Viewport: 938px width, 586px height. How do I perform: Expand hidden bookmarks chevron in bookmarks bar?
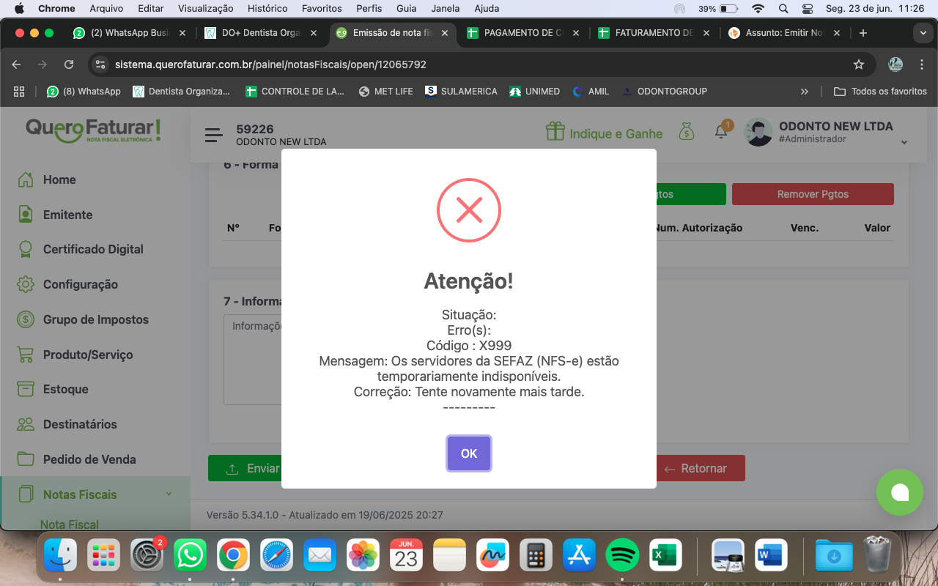[x=805, y=92]
